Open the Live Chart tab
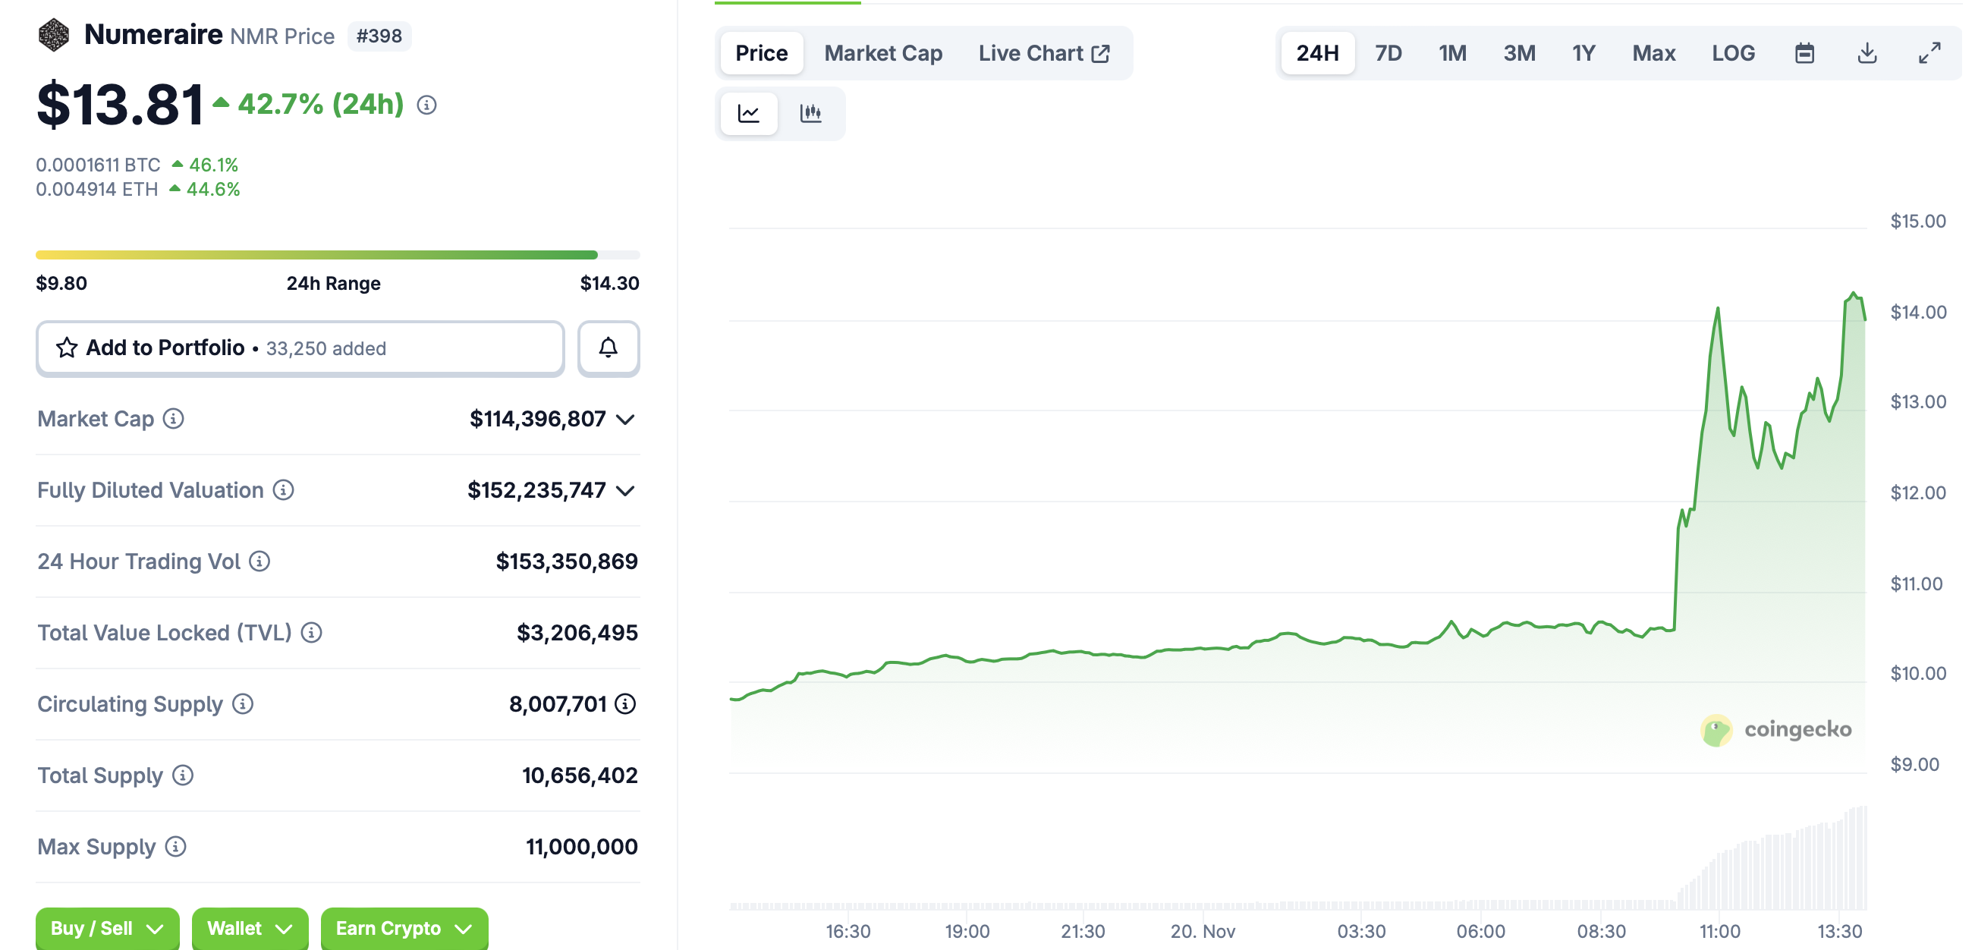This screenshot has height=950, width=1975. click(x=1043, y=53)
